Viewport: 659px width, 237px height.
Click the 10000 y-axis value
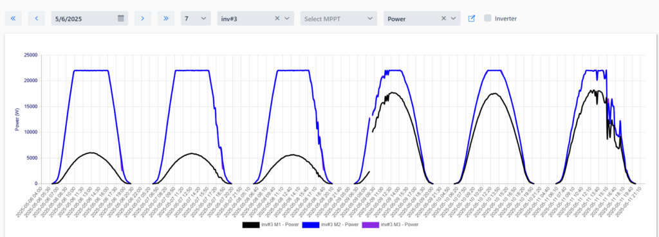[x=30, y=132]
